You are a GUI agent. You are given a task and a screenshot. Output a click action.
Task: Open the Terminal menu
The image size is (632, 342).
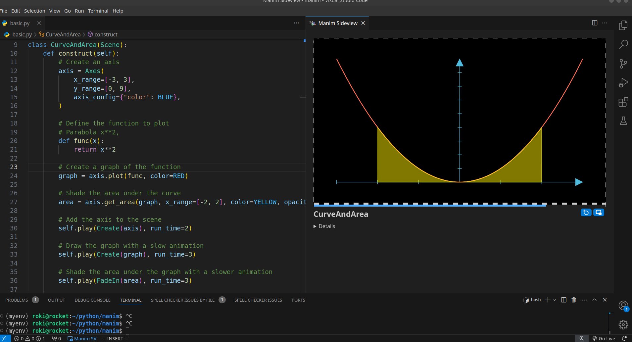98,11
